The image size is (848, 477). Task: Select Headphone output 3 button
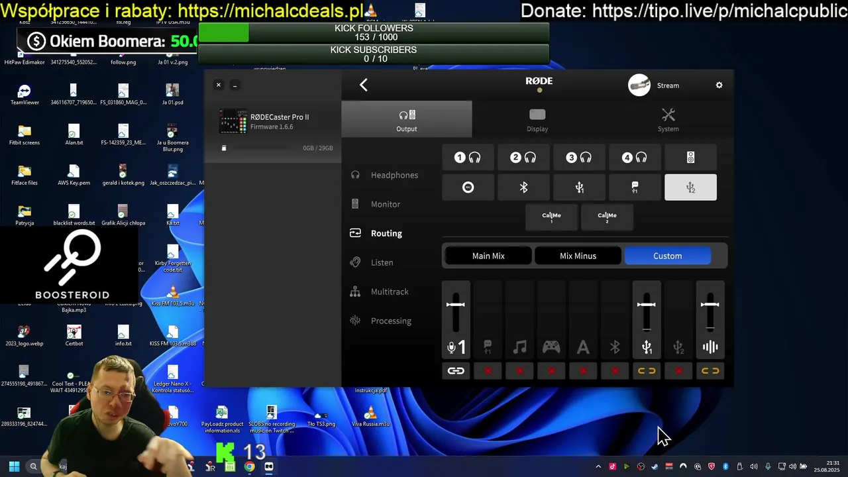pyautogui.click(x=579, y=158)
